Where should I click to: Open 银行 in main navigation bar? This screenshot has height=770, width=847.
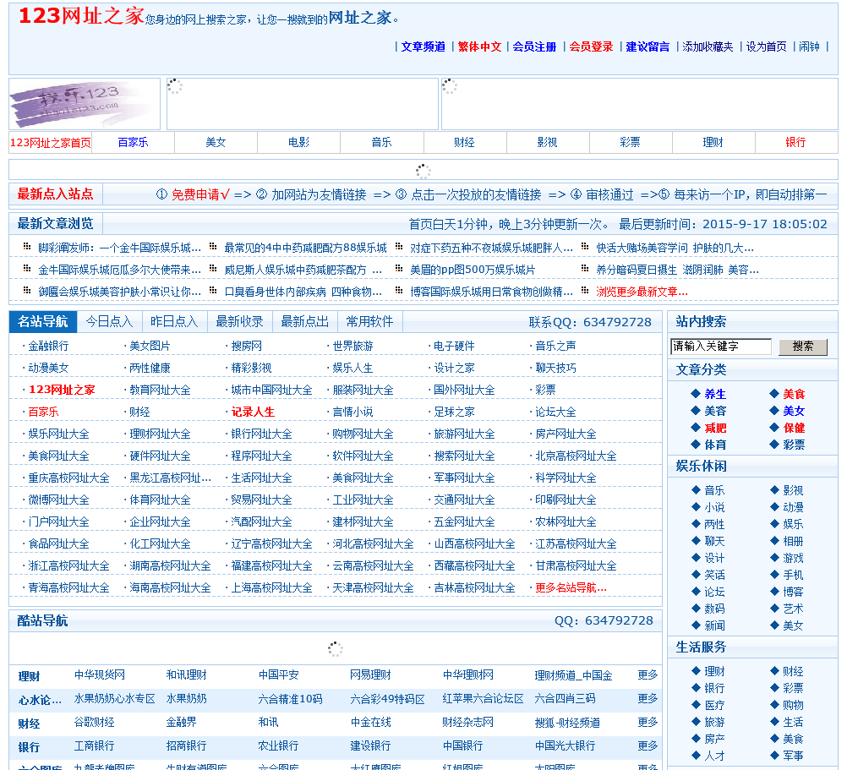795,143
